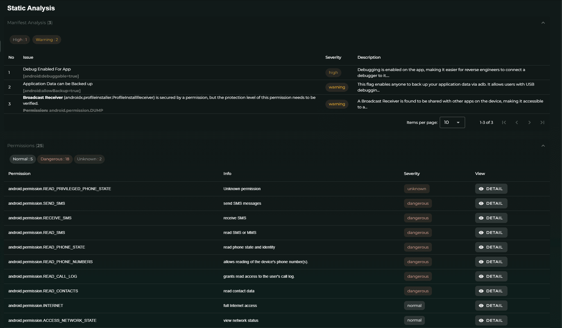The height and width of the screenshot is (328, 562).
Task: Filter permissions by Dangerous : 18 chip
Action: click(x=55, y=159)
